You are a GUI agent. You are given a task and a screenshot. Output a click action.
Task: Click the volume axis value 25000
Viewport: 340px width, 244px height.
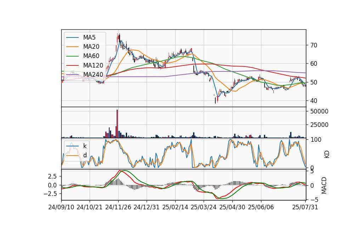point(319,125)
